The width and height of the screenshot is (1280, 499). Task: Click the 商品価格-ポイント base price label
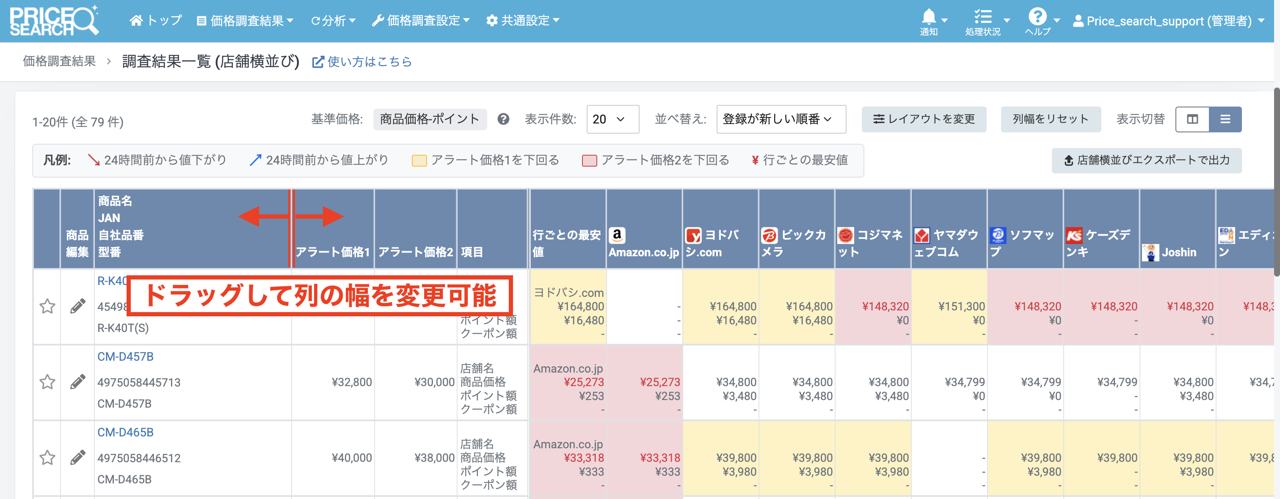(430, 119)
